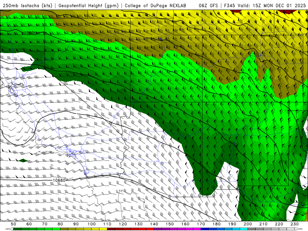Image resolution: width=308 pixels, height=231 pixels.
Task: Click the cyan color bar segment left of 200
Action: tap(244, 229)
